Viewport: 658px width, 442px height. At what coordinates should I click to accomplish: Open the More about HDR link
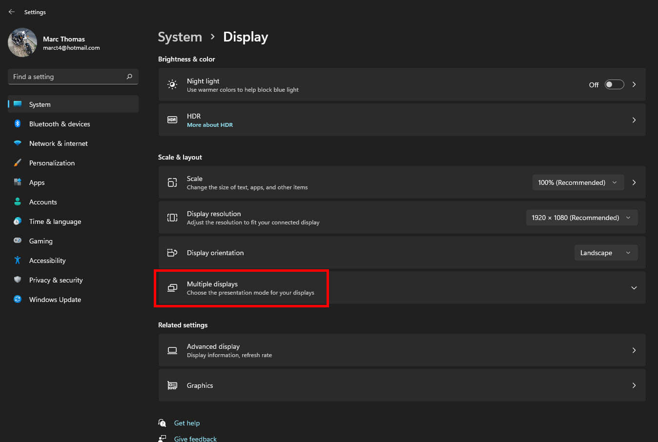(210, 125)
